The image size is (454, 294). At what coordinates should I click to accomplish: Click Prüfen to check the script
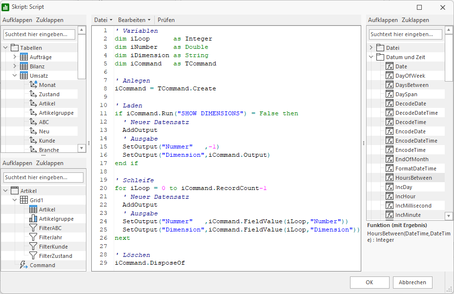(x=166, y=20)
